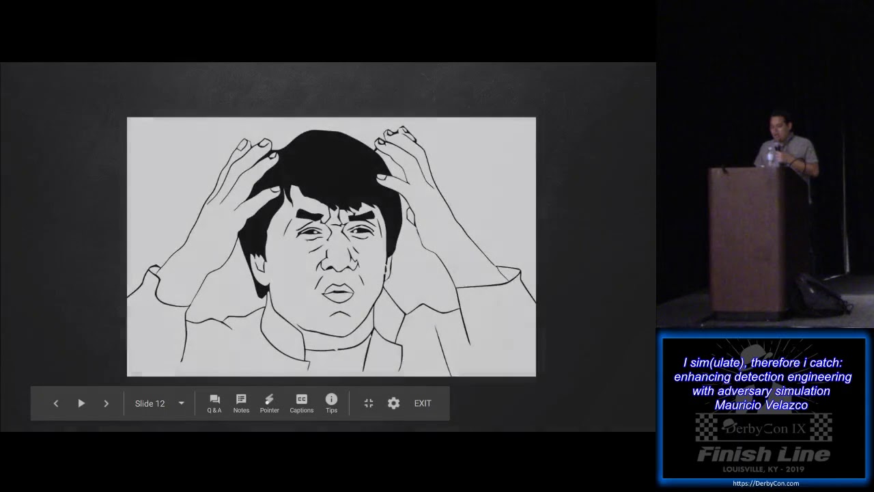Activate the laser Pointer
Screen dimensions: 874x492
[269, 403]
